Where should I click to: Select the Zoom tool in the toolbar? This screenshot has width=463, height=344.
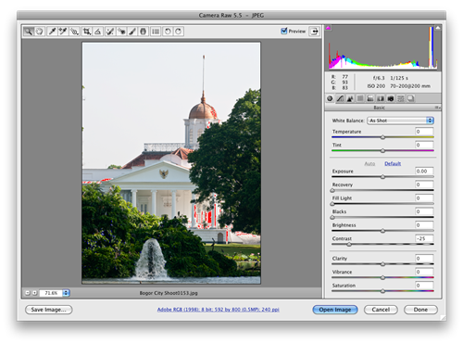(29, 32)
